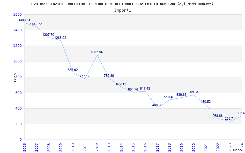The image size is (245, 153).
Task: Click the 1600 y-axis tick label
Action: coord(17,14)
